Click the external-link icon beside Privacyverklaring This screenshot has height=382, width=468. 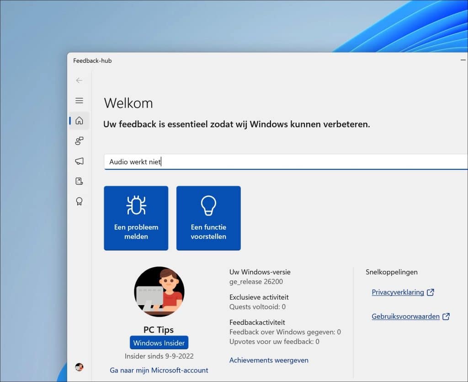430,291
